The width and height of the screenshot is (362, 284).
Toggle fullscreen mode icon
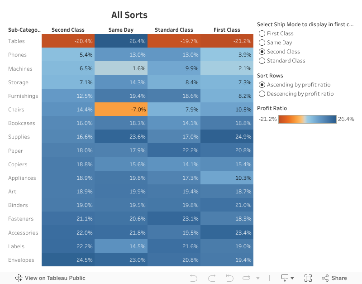pyautogui.click(x=308, y=278)
